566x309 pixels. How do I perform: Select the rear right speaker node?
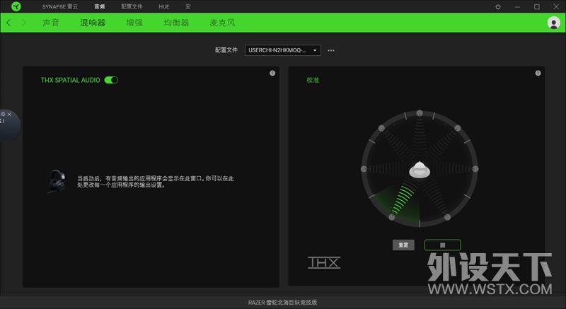point(447,217)
